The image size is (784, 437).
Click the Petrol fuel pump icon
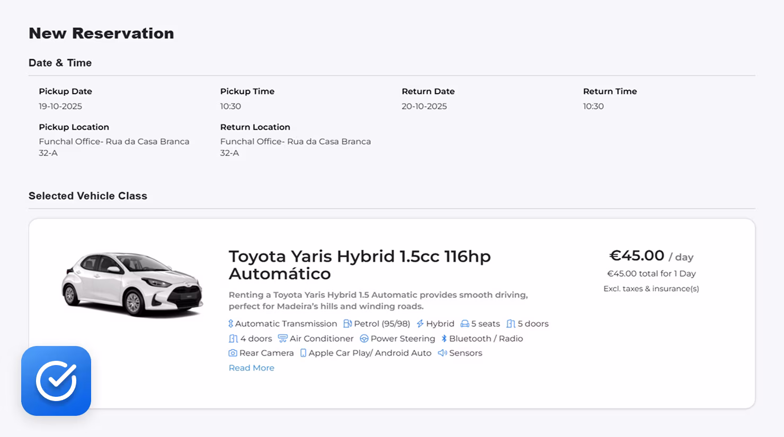(348, 324)
